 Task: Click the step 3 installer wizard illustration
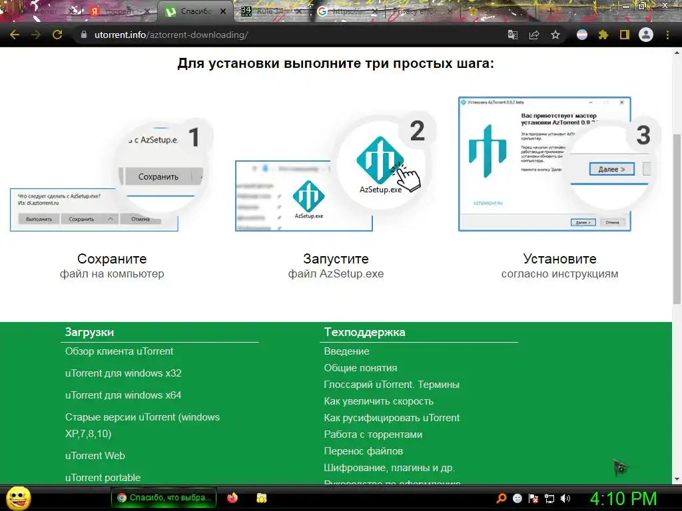coord(559,164)
